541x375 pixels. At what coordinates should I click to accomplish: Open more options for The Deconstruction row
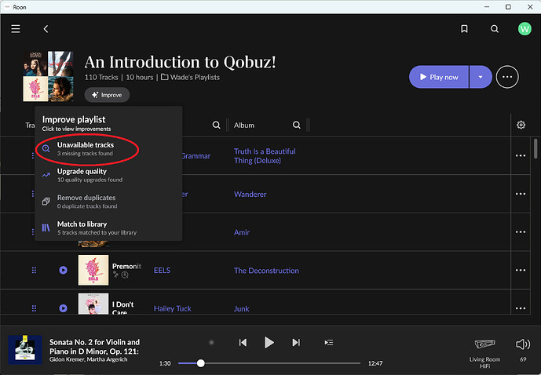[x=521, y=270]
